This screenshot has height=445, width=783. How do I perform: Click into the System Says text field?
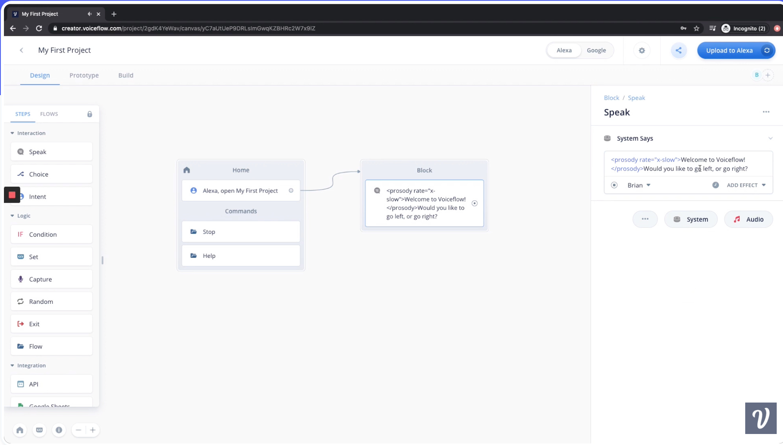[688, 164]
